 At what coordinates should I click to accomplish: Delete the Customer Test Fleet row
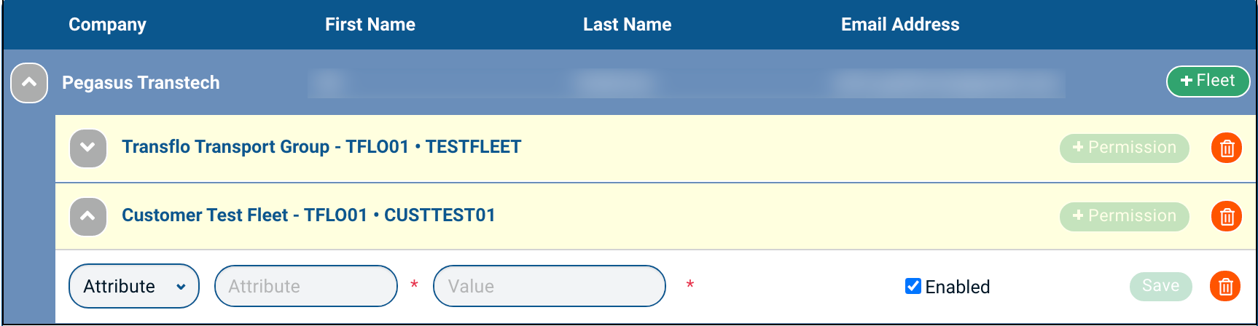pyautogui.click(x=1227, y=216)
